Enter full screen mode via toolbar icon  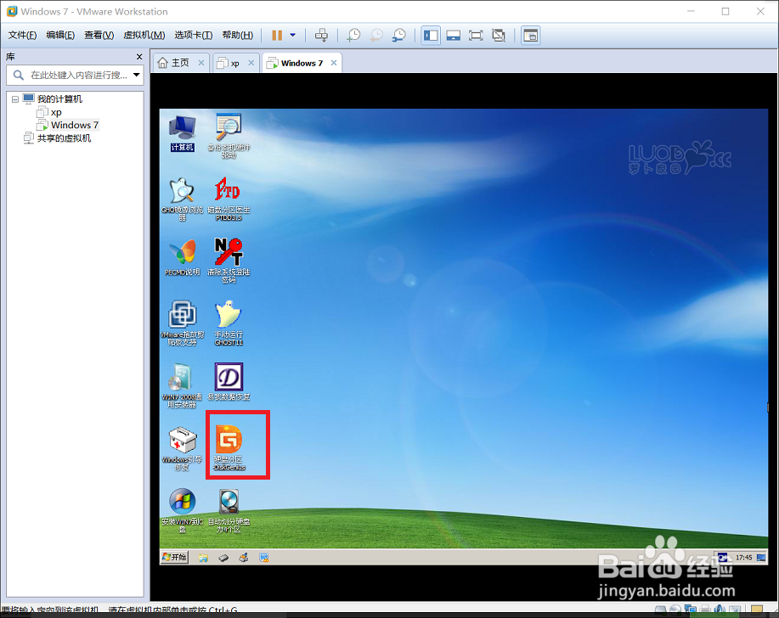(x=476, y=36)
